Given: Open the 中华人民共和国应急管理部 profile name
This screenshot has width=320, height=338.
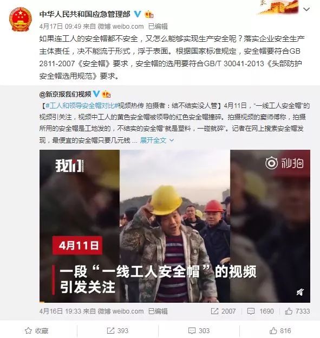Looking at the screenshot, I should click(x=85, y=14).
